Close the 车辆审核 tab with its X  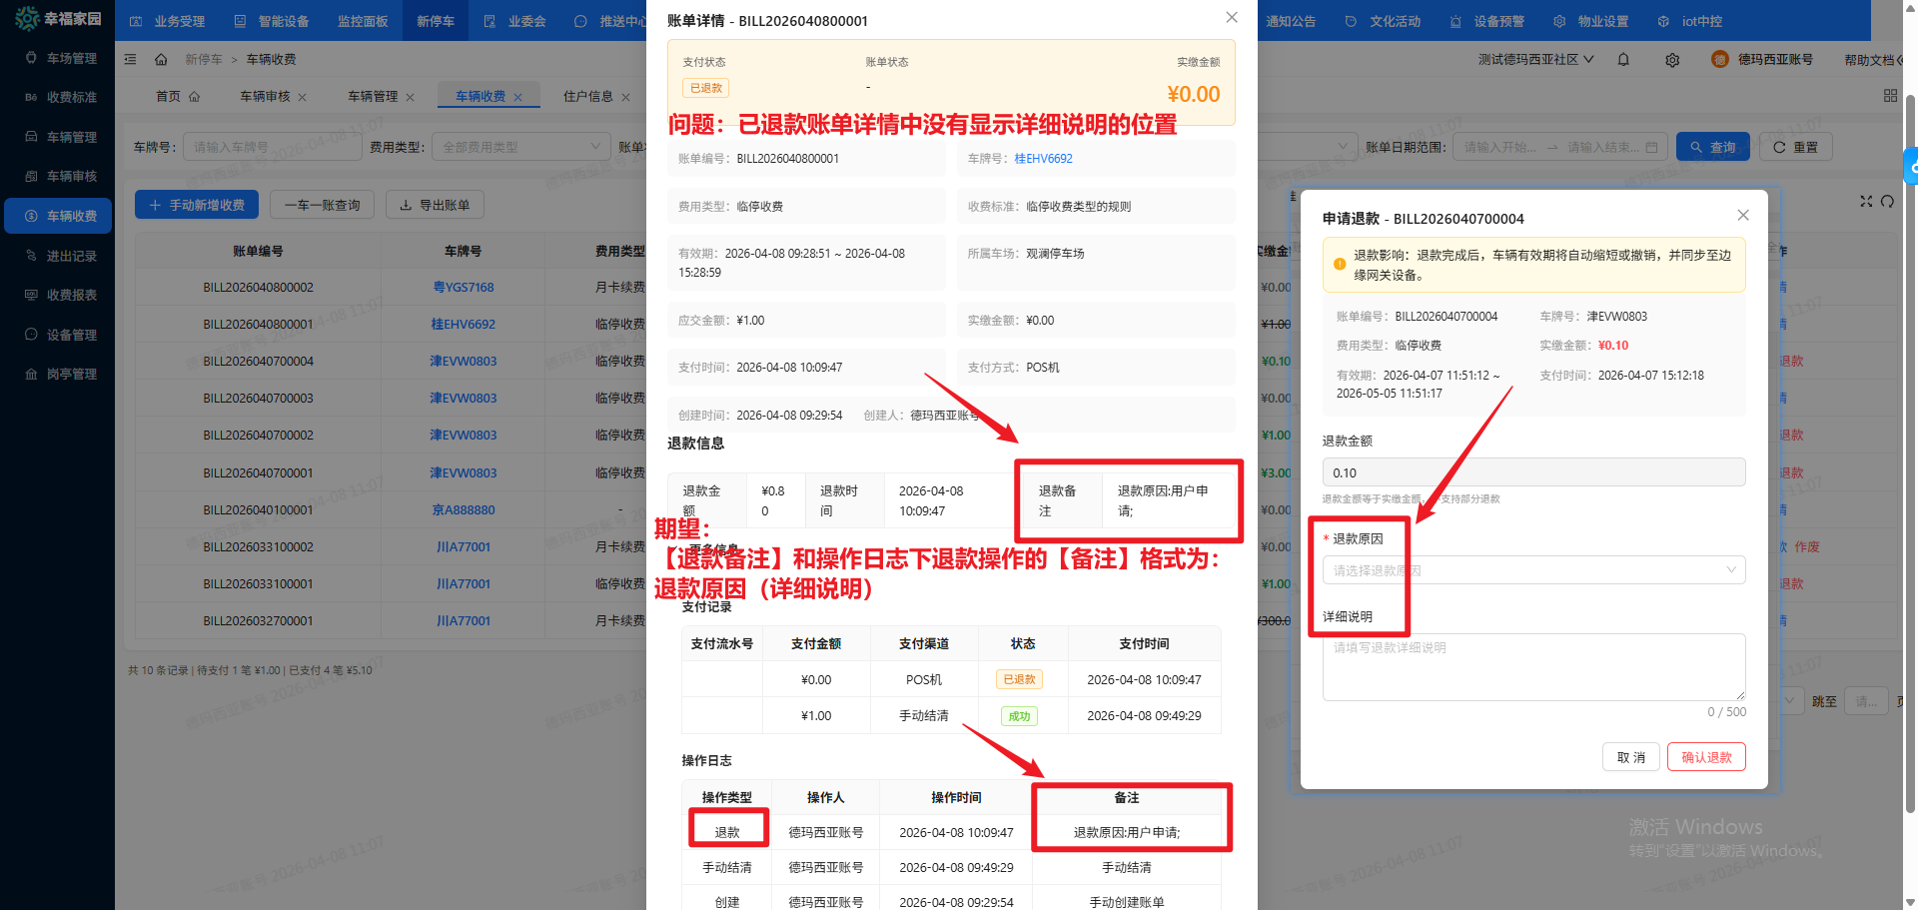pyautogui.click(x=303, y=97)
